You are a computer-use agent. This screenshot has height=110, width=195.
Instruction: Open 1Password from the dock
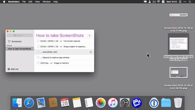point(154,103)
